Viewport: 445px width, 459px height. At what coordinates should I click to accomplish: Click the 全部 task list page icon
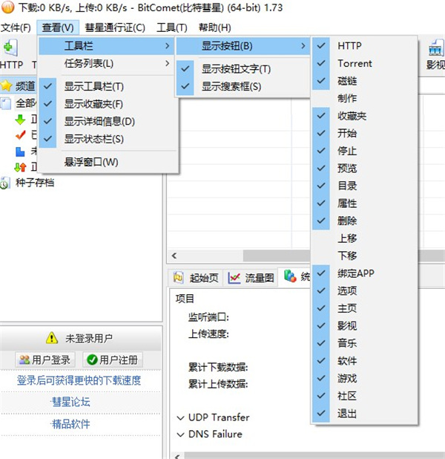coord(6,103)
